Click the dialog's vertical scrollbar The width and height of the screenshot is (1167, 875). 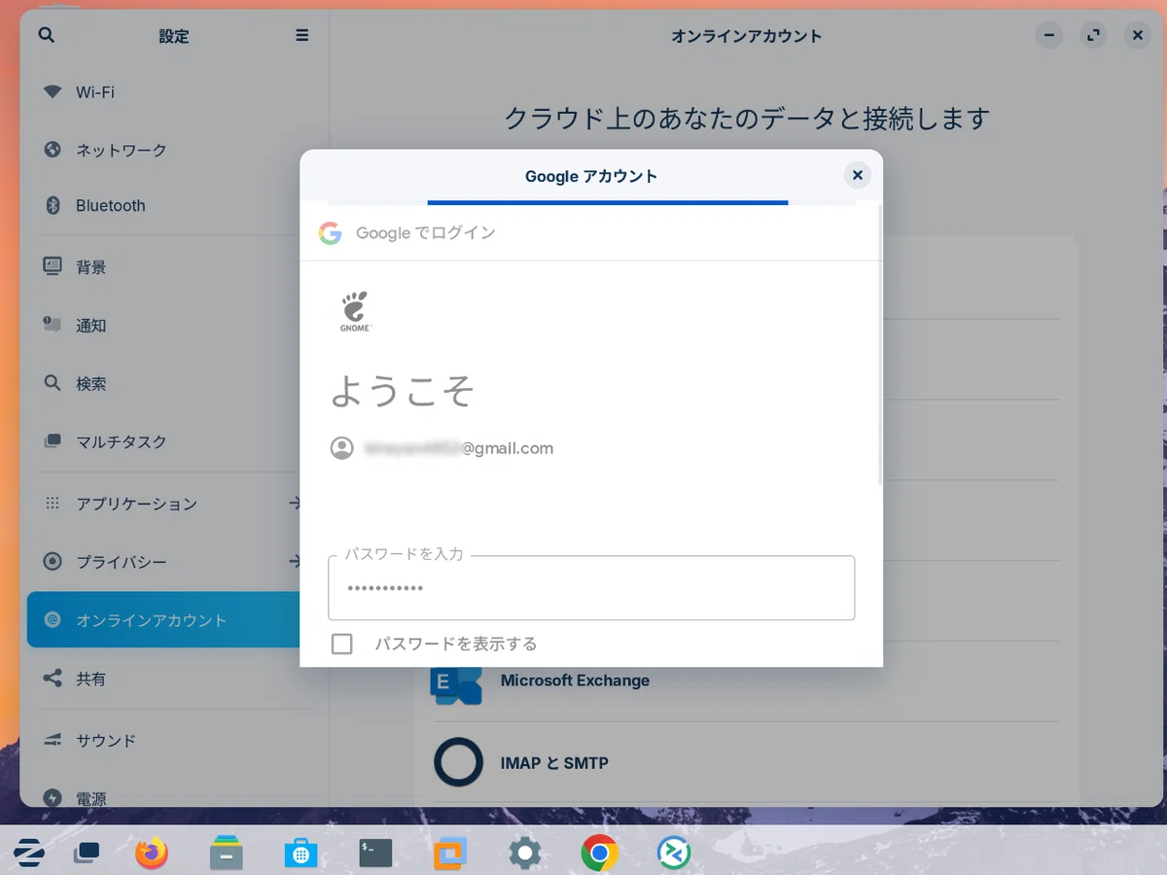coord(879,345)
